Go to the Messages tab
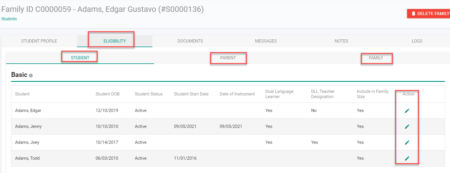This screenshot has width=450, height=173. tap(266, 41)
